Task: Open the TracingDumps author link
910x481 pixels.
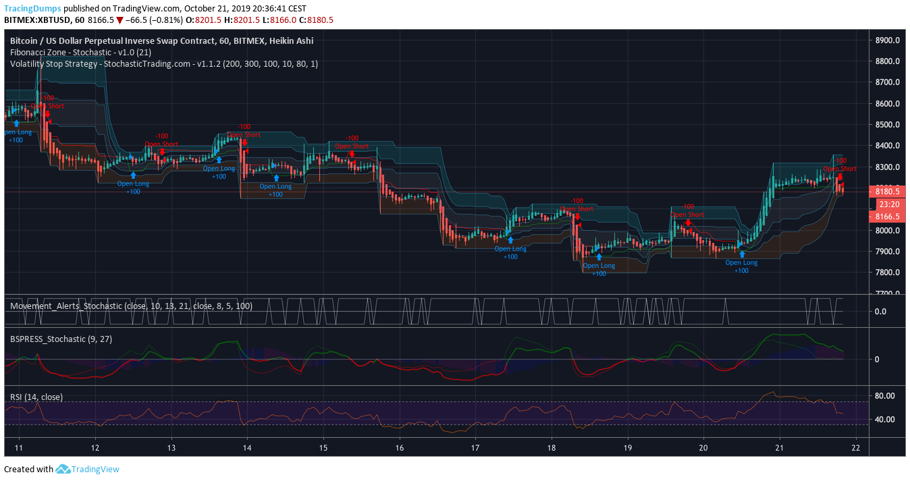Action: [x=32, y=9]
